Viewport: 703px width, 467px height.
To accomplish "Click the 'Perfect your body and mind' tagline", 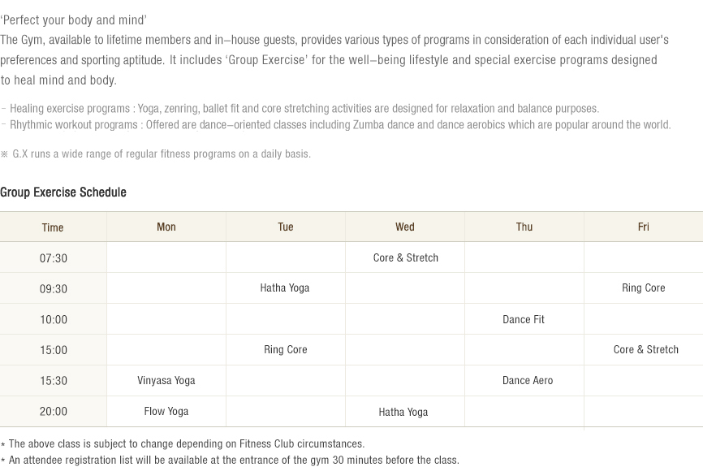I will pos(74,20).
